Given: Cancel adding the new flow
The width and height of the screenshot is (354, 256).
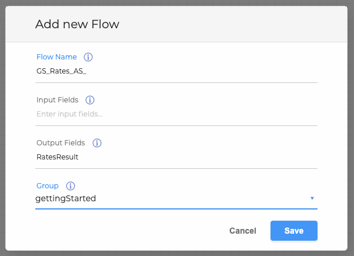Looking at the screenshot, I should pyautogui.click(x=243, y=231).
